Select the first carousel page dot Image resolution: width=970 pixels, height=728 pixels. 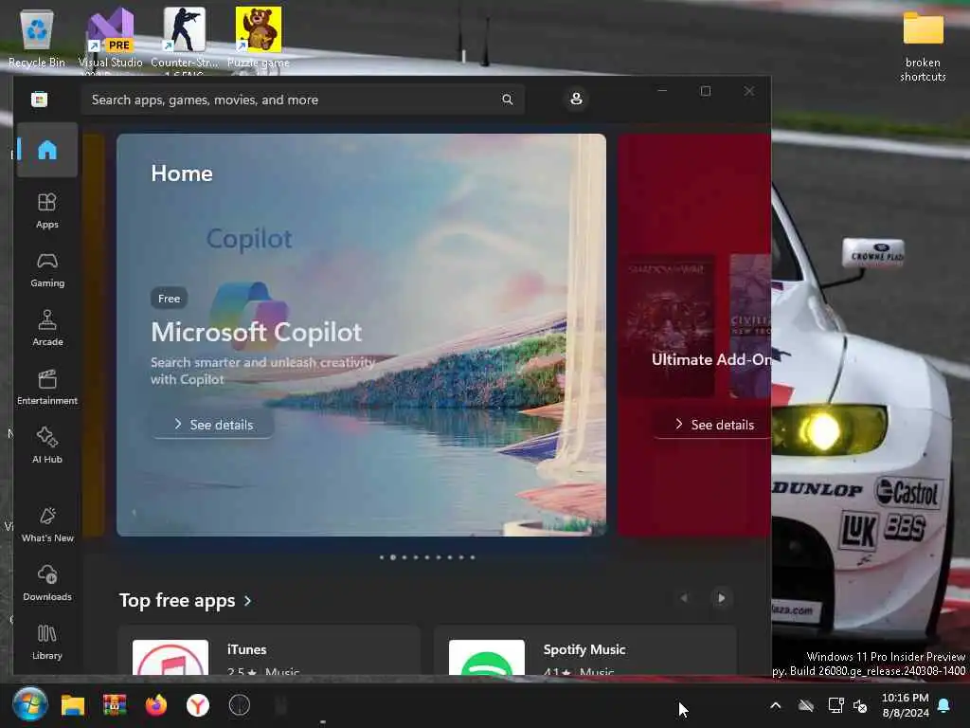tap(382, 557)
